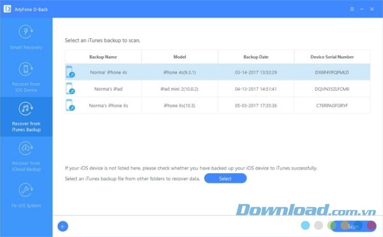Screen dimensions: 383x237
Task: Click the iPad mini 2(10.0.2) model cell
Action: [179, 89]
